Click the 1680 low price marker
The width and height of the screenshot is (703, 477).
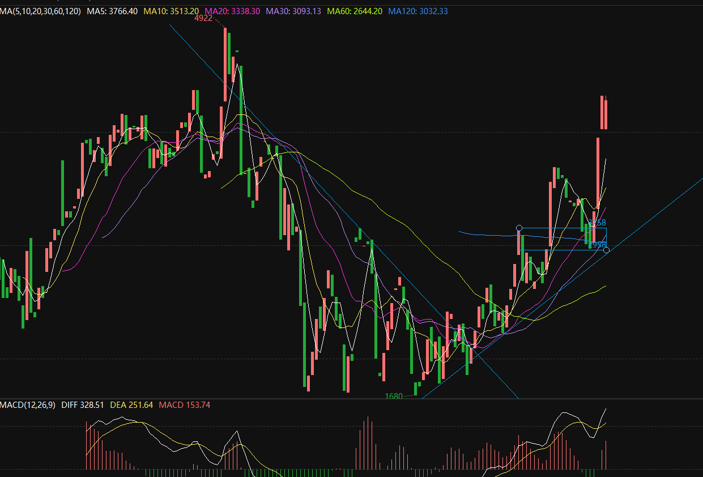click(394, 396)
